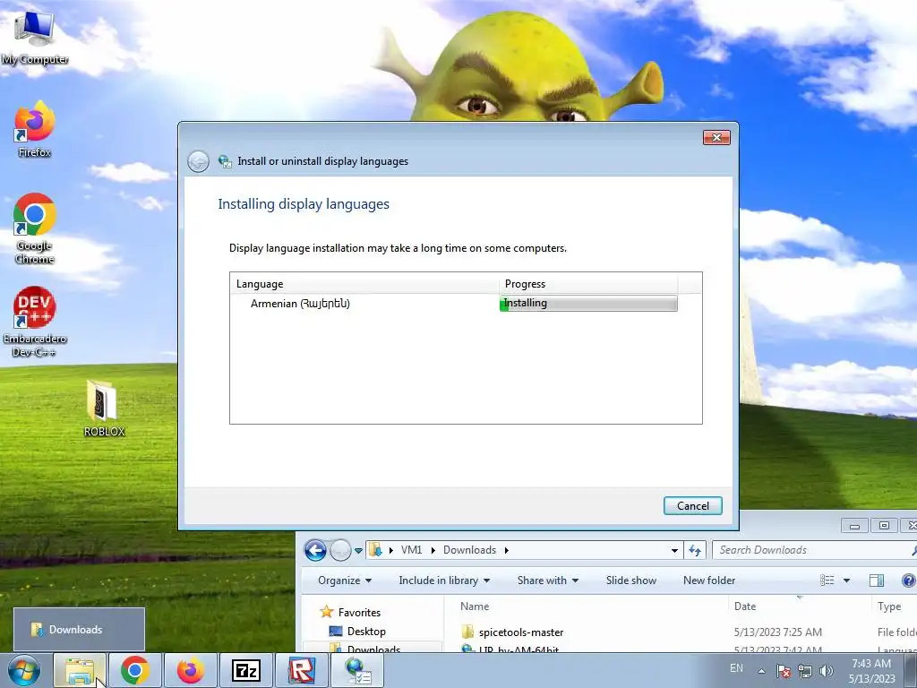Open the Firefox desktop shortcut

click(x=35, y=129)
